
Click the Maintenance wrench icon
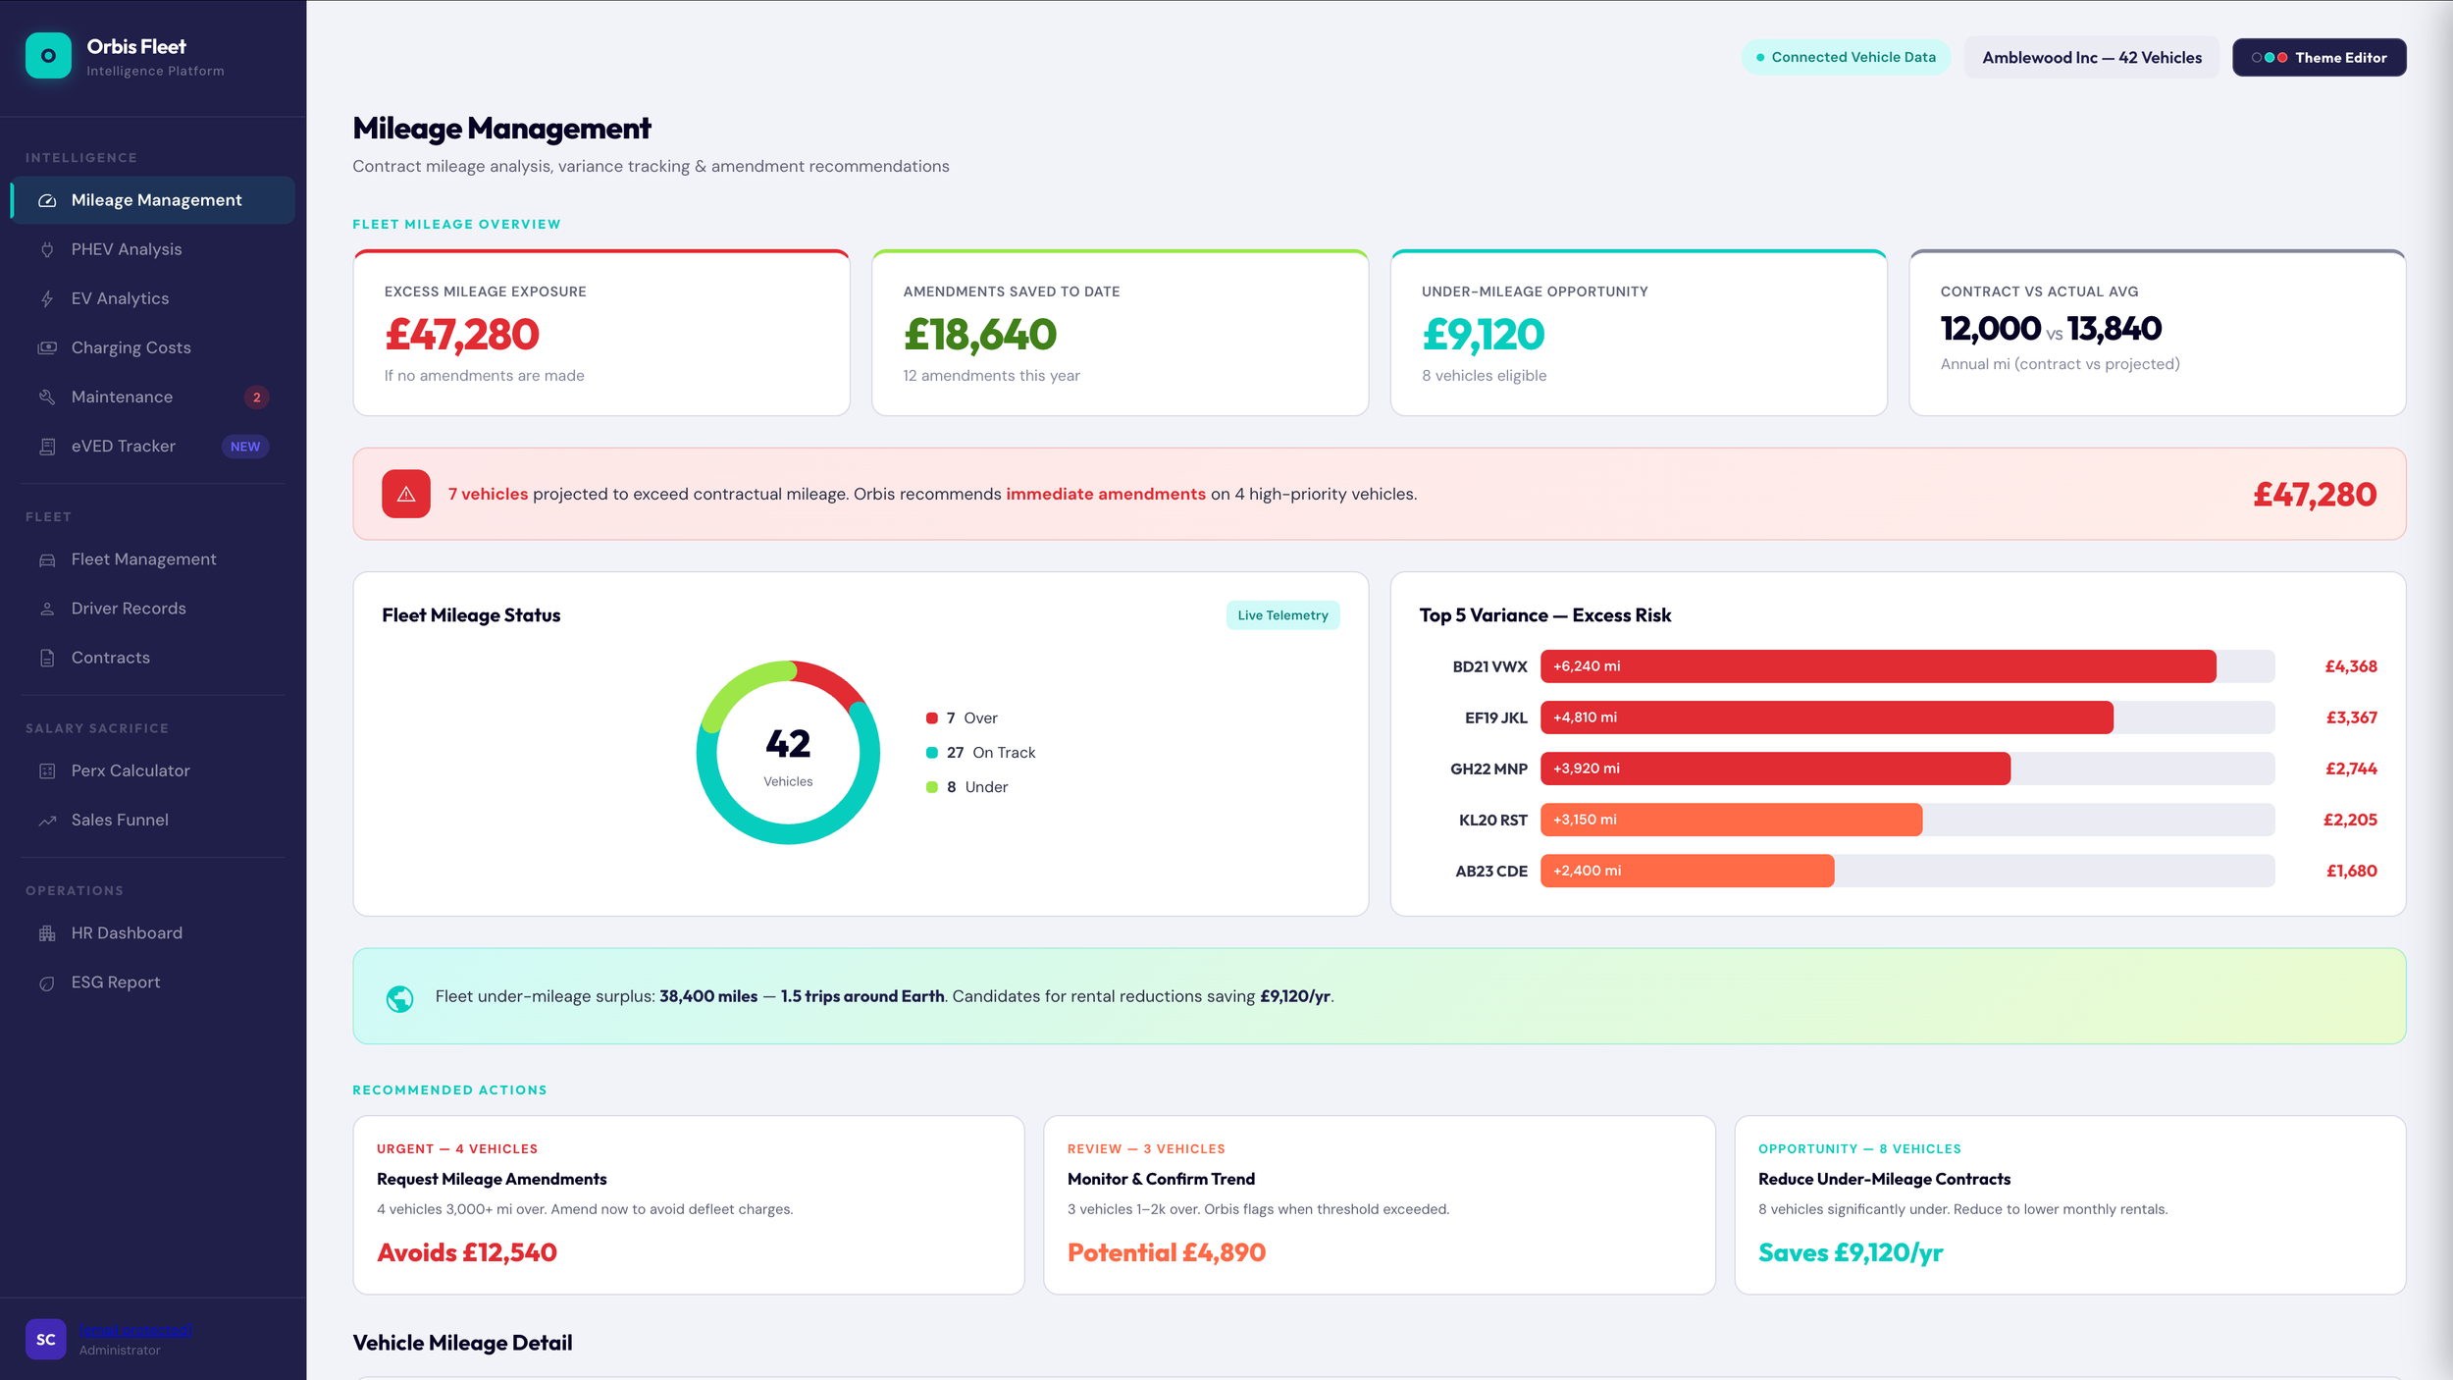(x=47, y=397)
